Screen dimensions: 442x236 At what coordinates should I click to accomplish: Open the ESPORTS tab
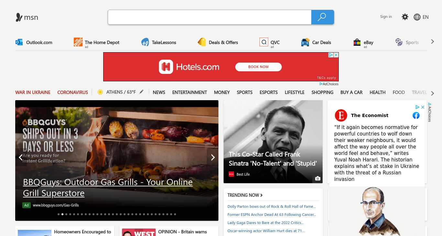point(269,92)
